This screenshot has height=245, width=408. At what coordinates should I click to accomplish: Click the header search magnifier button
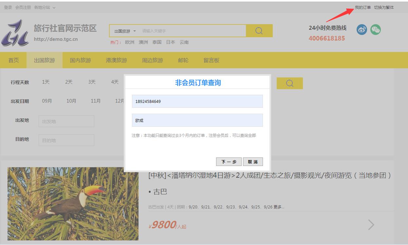point(259,31)
